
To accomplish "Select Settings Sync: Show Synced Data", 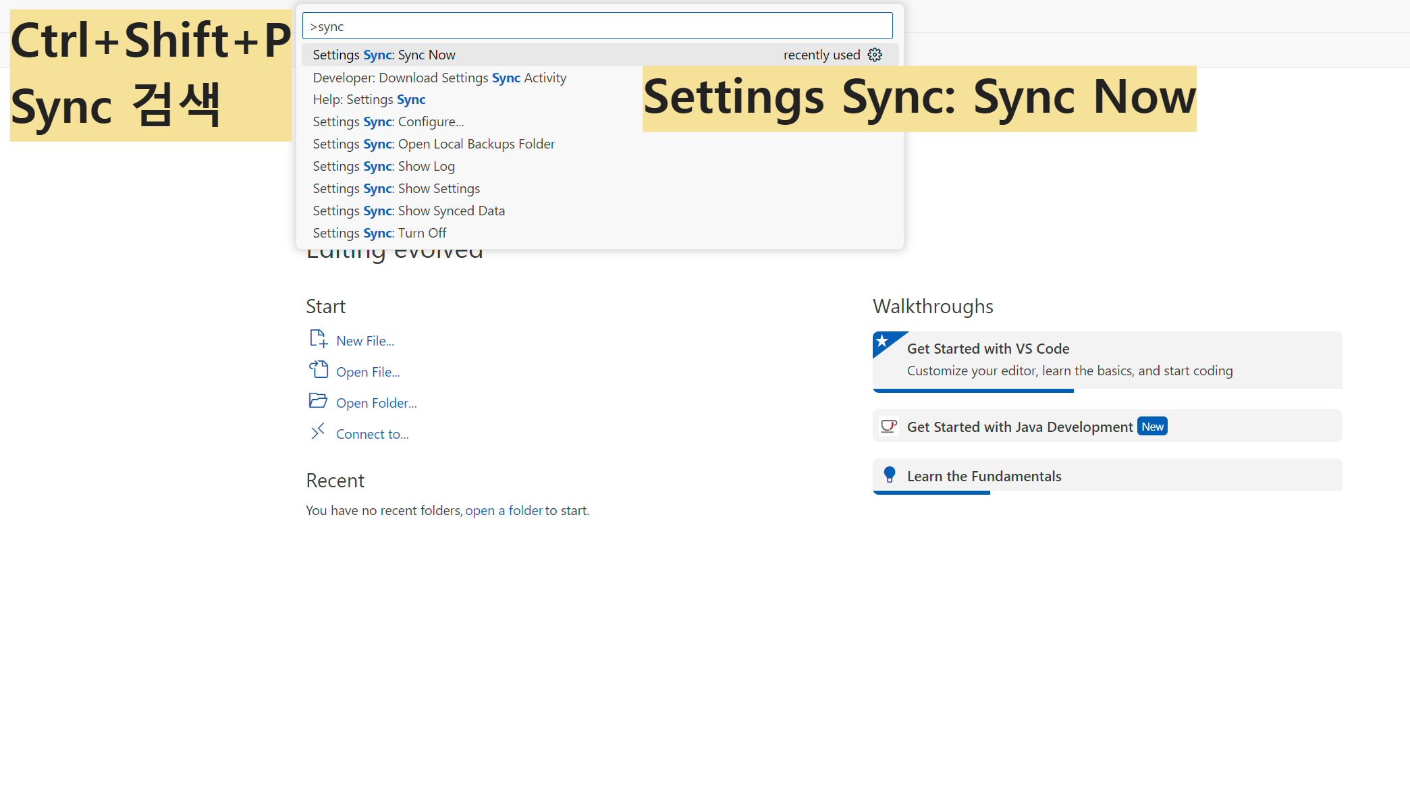I will pos(408,211).
